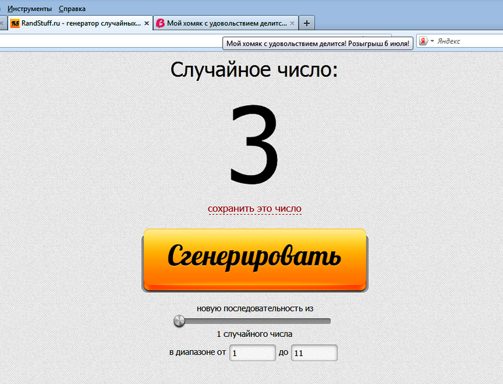The width and height of the screenshot is (503, 384).
Task: Click the Yandex search engine icon
Action: pos(423,41)
